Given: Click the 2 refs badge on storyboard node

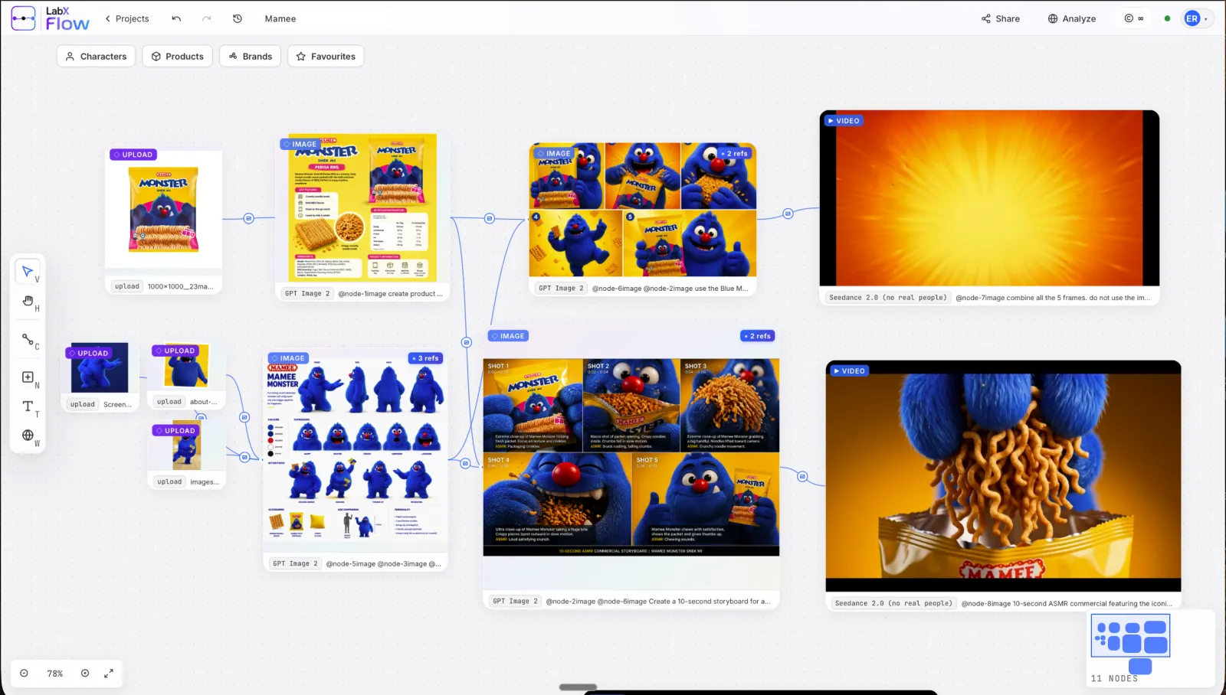Looking at the screenshot, I should click(x=758, y=336).
